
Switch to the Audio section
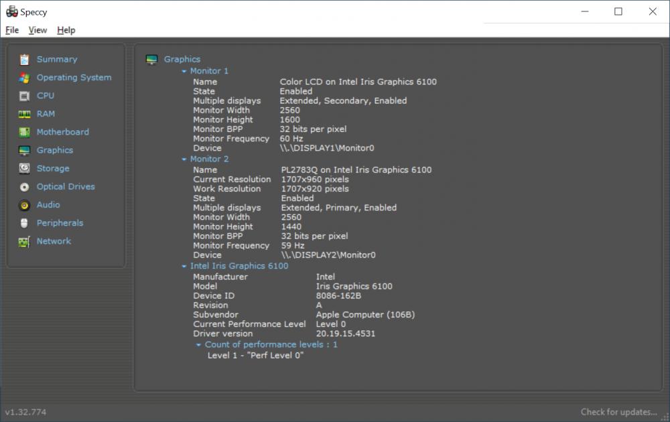pos(48,204)
